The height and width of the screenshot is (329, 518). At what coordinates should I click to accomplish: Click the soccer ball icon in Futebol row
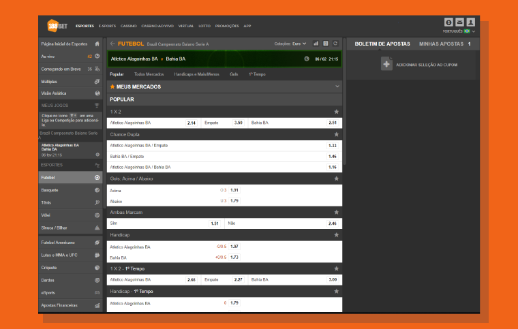97,178
